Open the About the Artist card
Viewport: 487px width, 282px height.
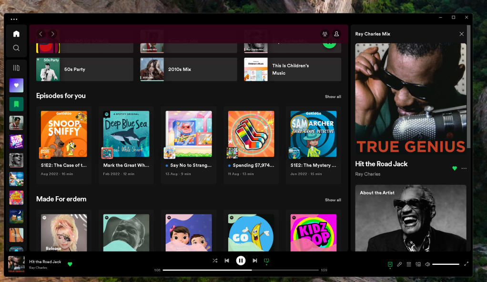coord(411,218)
